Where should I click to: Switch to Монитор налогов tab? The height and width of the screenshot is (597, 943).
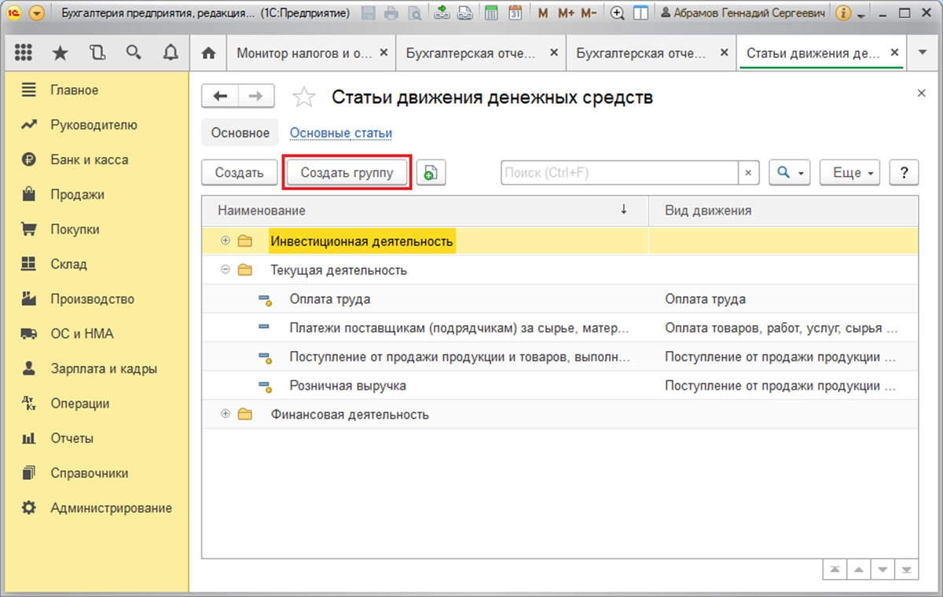pos(304,53)
